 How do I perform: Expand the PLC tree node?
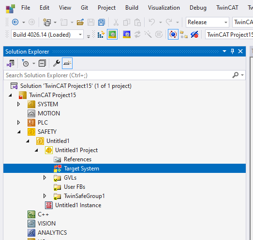coord(18,123)
